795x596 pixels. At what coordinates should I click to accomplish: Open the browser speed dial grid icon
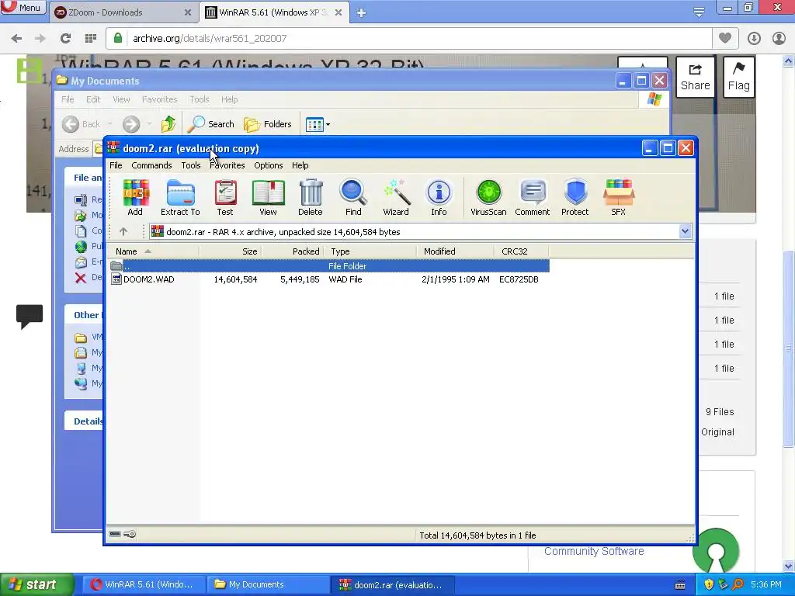click(x=91, y=39)
